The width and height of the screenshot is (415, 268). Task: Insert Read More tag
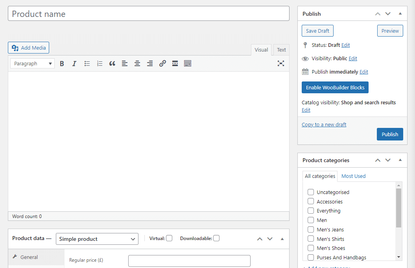pyautogui.click(x=175, y=64)
